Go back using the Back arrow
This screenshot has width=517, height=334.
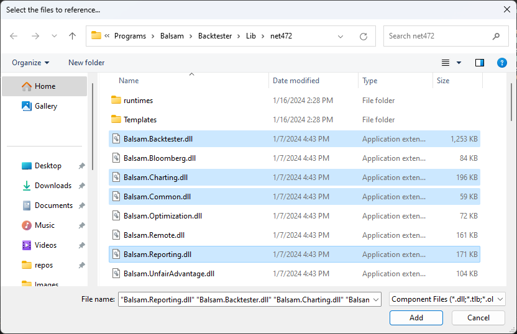14,36
